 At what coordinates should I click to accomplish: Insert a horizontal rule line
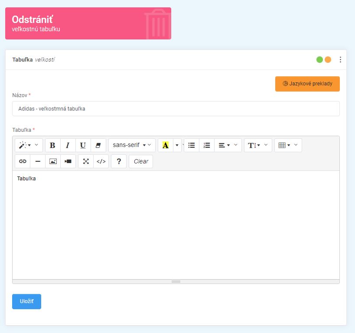[38, 161]
